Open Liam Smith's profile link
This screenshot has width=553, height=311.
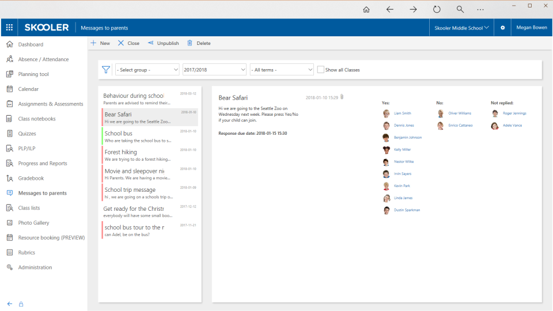click(402, 113)
